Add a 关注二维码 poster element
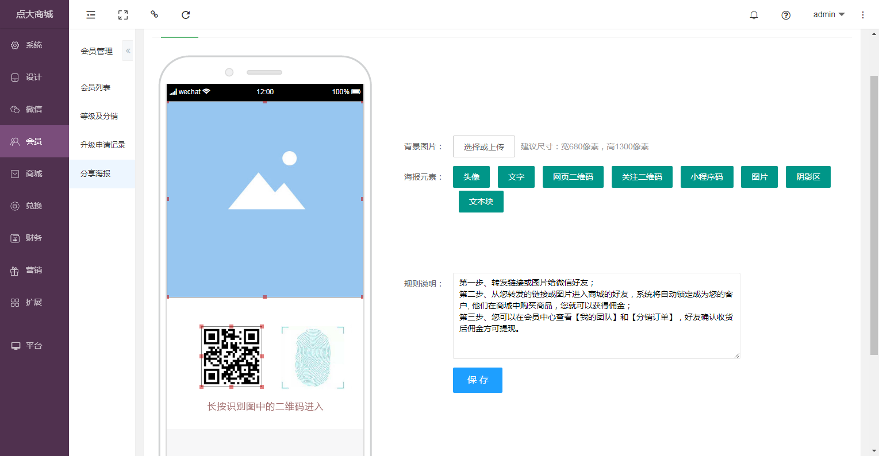The width and height of the screenshot is (879, 456). [642, 177]
